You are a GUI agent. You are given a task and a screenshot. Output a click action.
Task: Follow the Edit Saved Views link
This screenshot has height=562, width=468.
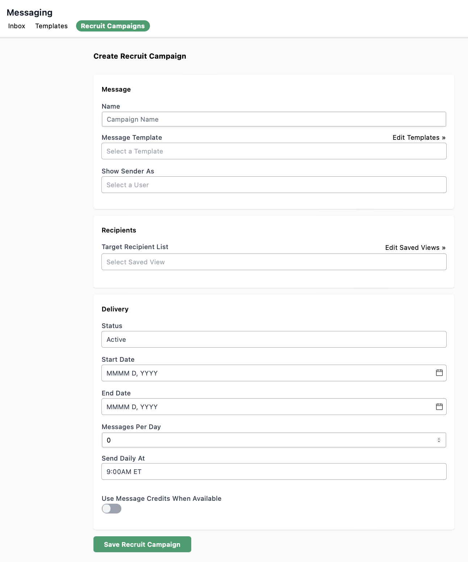click(x=415, y=248)
